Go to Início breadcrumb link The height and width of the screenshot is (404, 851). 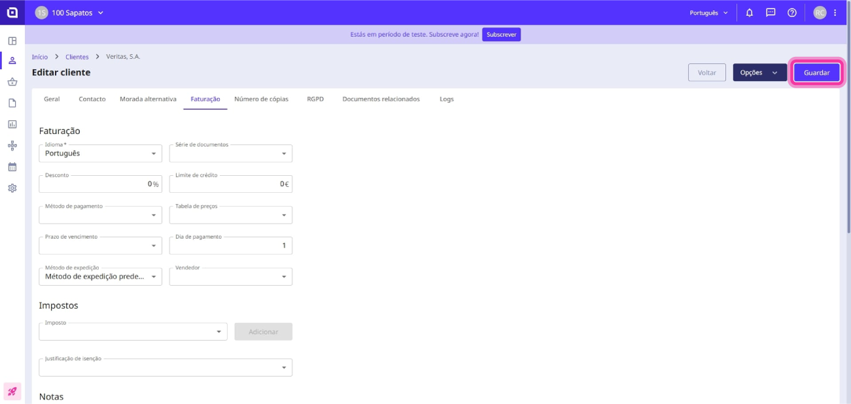coord(40,57)
